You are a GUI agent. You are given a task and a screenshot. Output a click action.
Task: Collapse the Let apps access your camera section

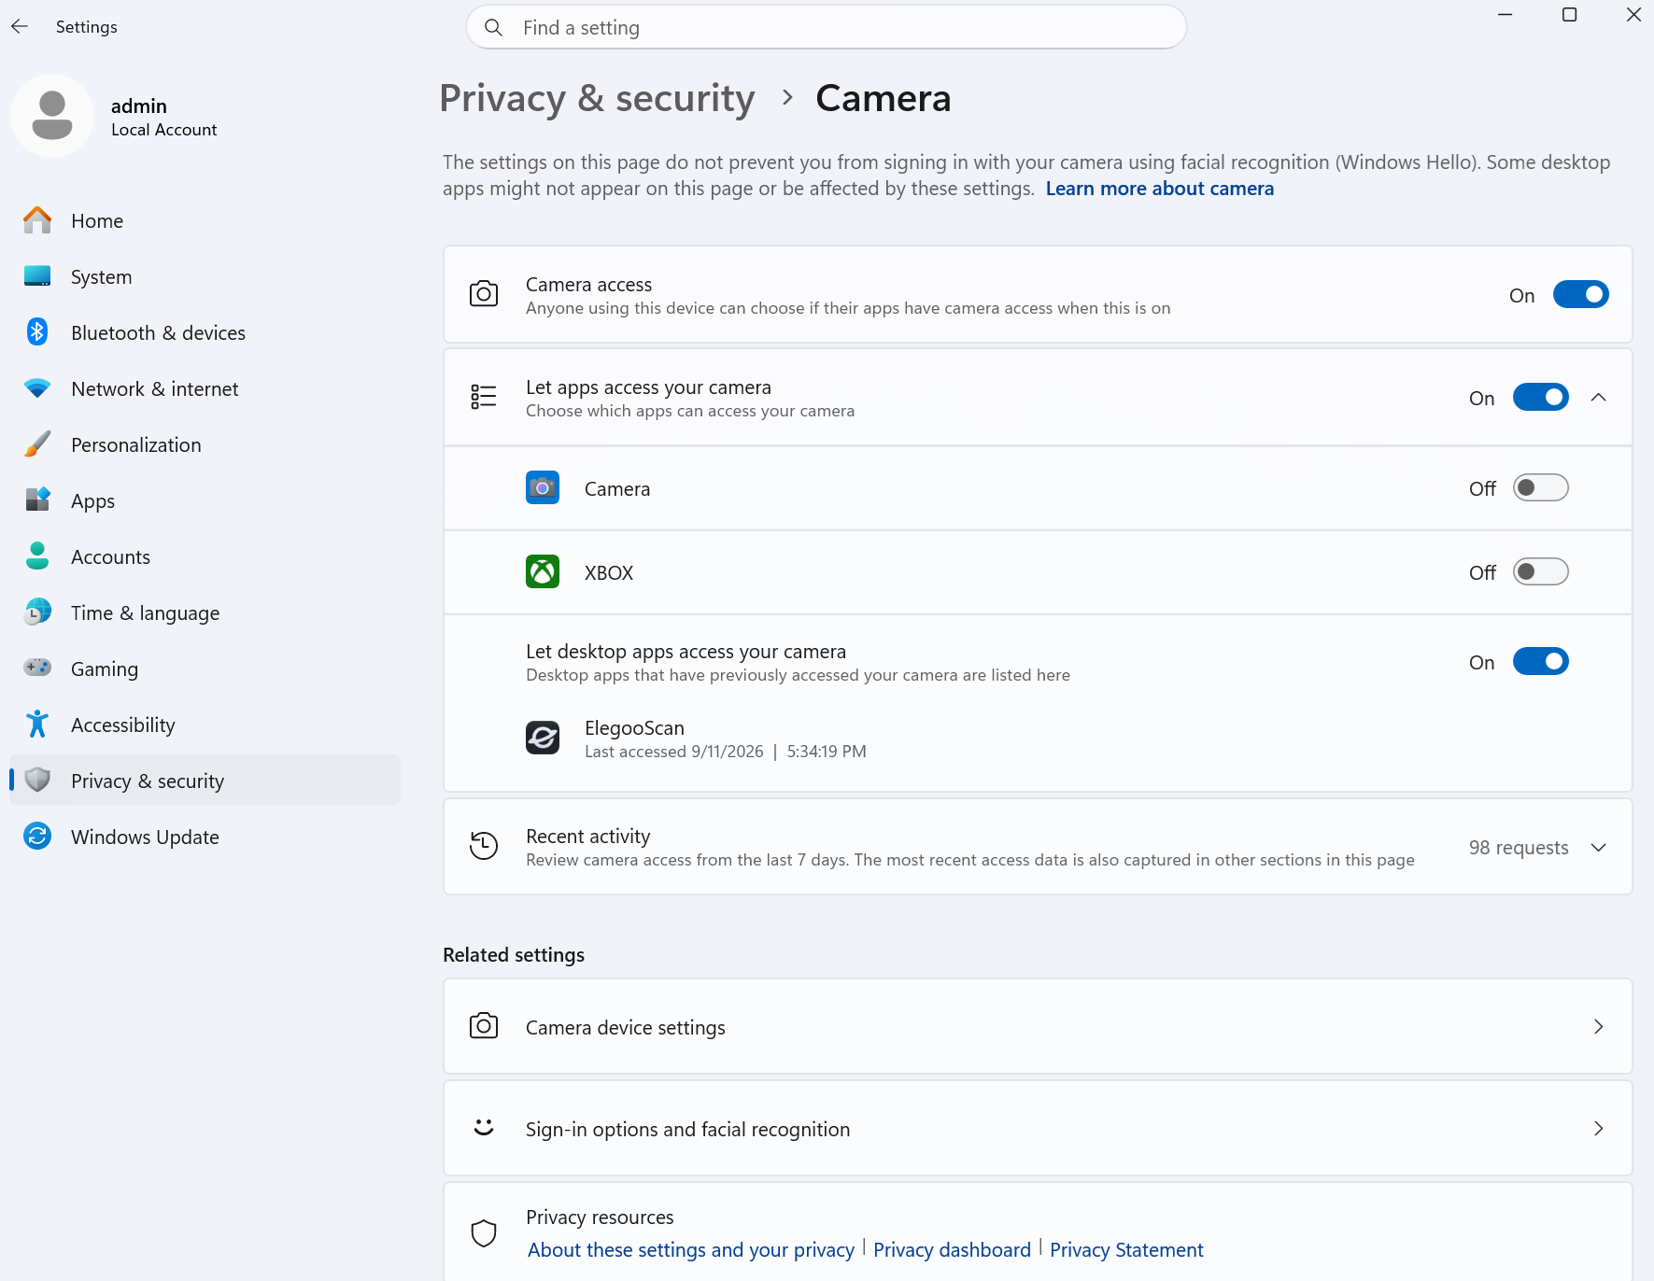point(1599,398)
